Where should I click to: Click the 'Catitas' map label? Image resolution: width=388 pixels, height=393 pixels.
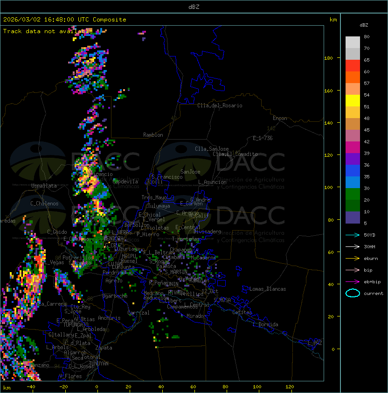pyautogui.click(x=242, y=312)
